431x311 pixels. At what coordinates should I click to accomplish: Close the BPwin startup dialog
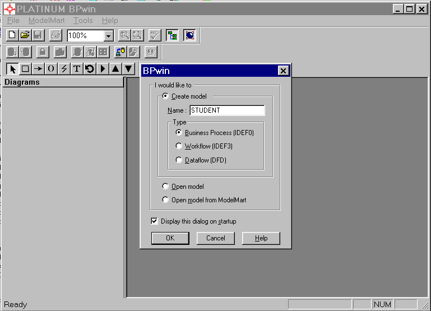pos(283,71)
